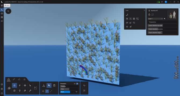Select the Characters category icon
The height and width of the screenshot is (96, 180).
(20, 85)
